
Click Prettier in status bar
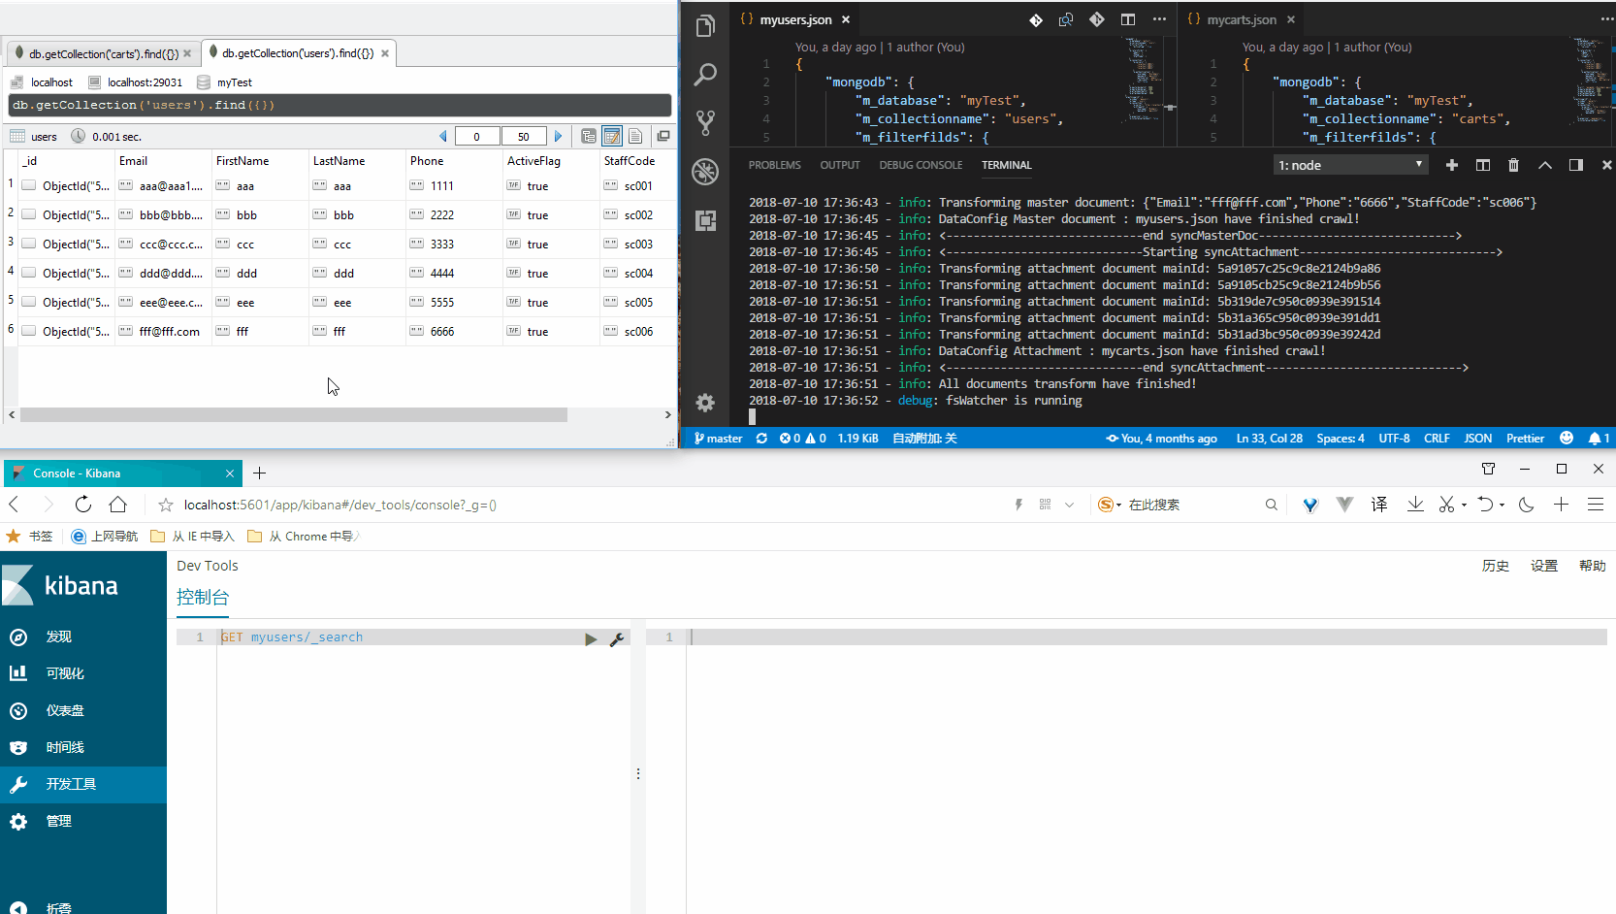pos(1525,439)
